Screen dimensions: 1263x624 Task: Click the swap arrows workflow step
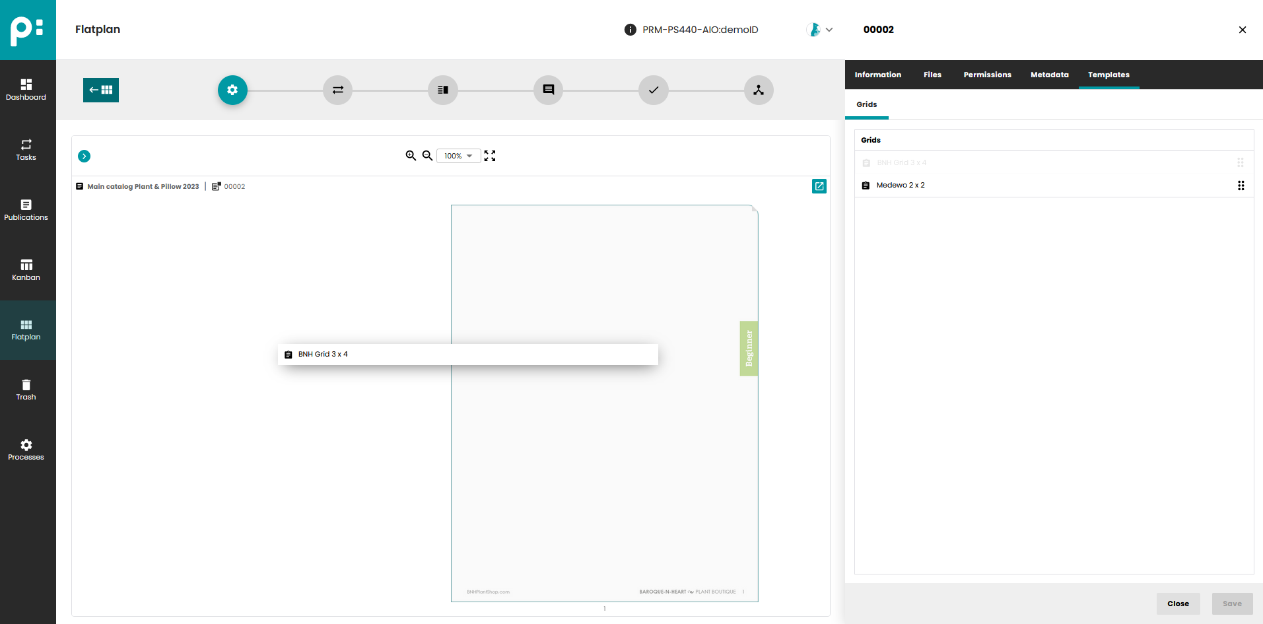point(337,90)
